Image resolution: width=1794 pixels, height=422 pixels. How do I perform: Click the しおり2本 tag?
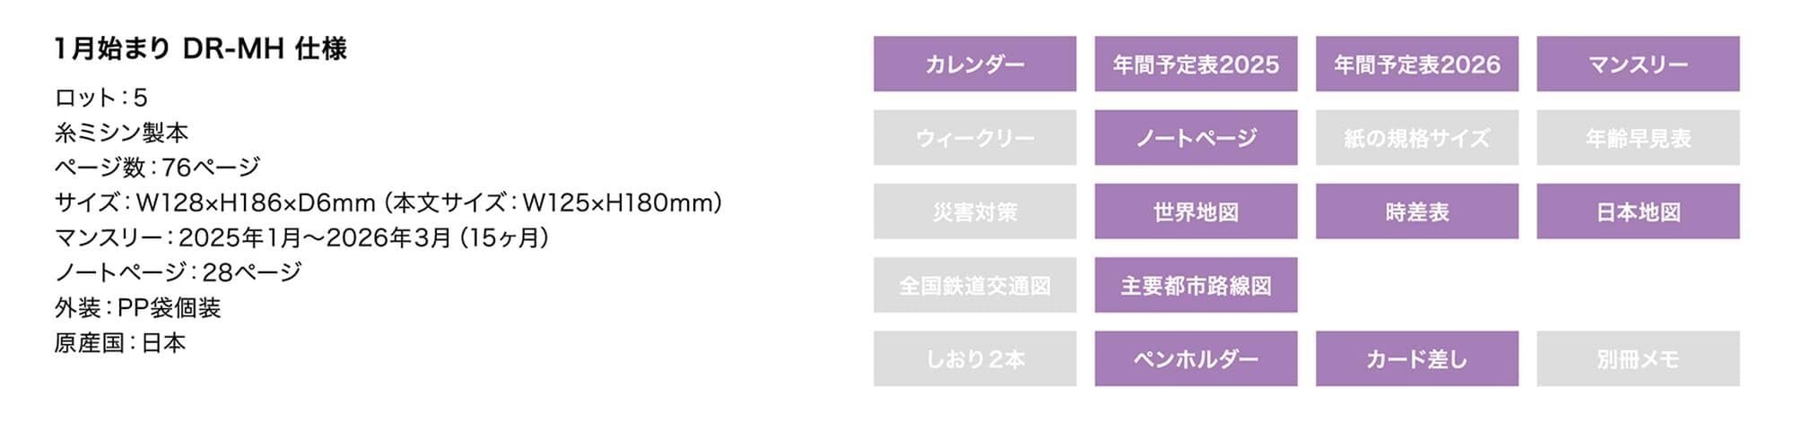pos(974,358)
